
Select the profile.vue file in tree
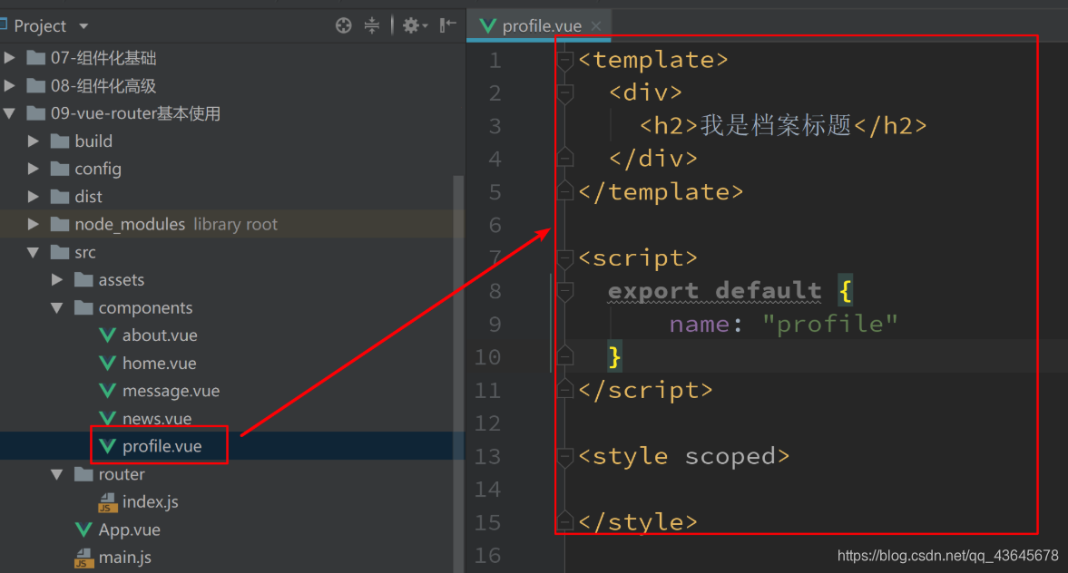[162, 446]
